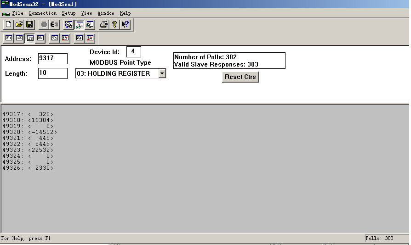Click the magnifier Show Traffic icon
411x245 pixels.
pos(90,24)
